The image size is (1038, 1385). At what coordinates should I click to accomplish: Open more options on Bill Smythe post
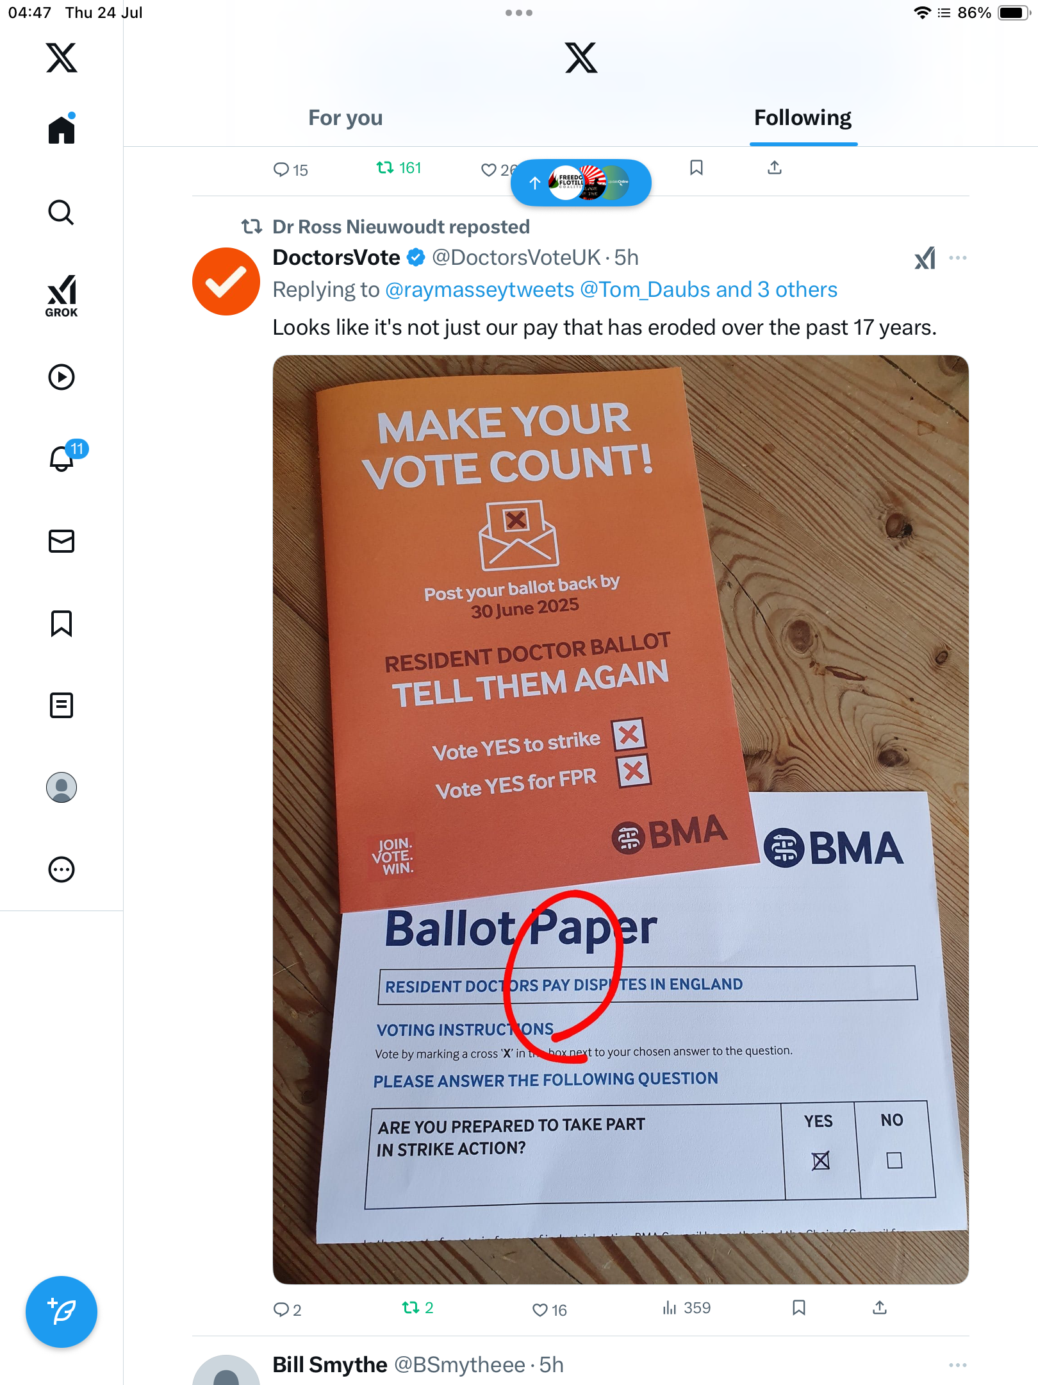958,1365
